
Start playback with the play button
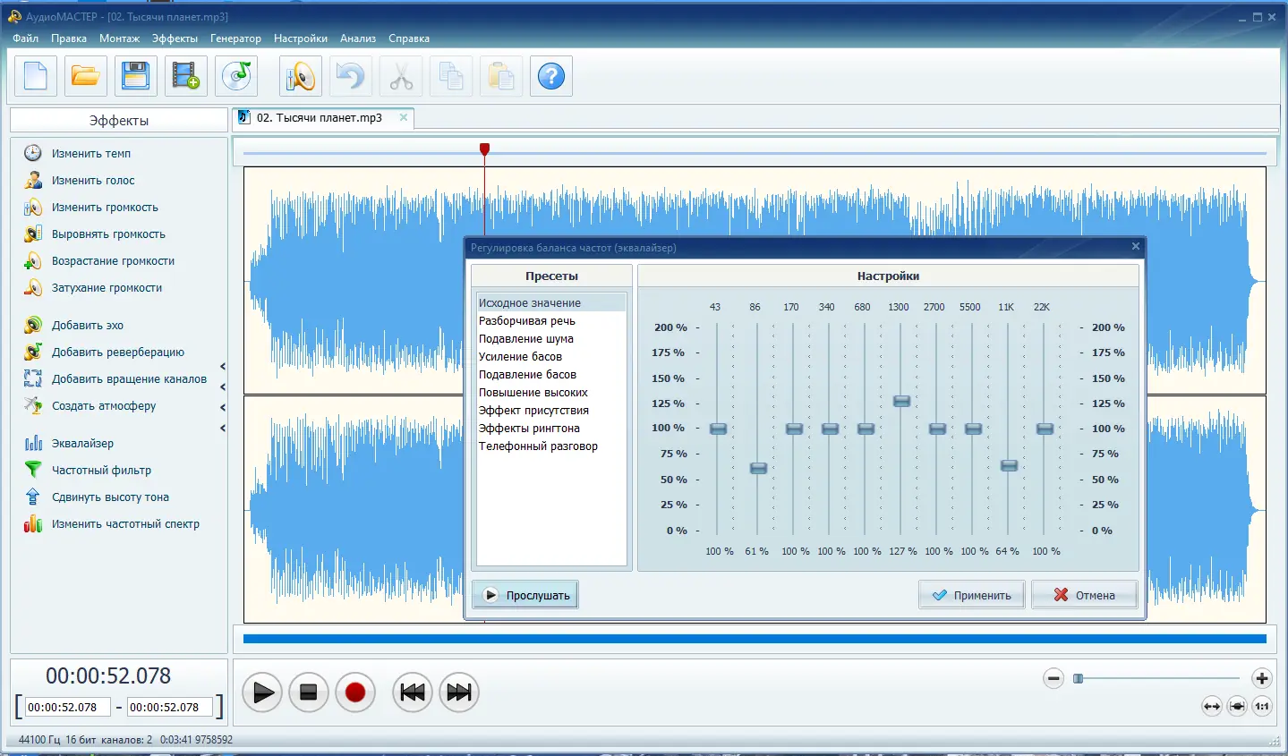(x=263, y=692)
